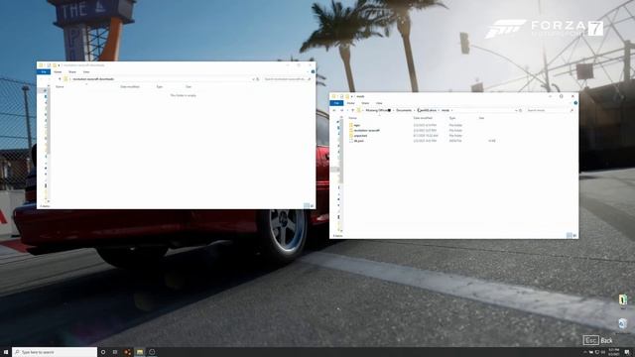Viewport: 635px width, 357px height.
Task: Refresh the mods window folder view
Action: (520, 110)
